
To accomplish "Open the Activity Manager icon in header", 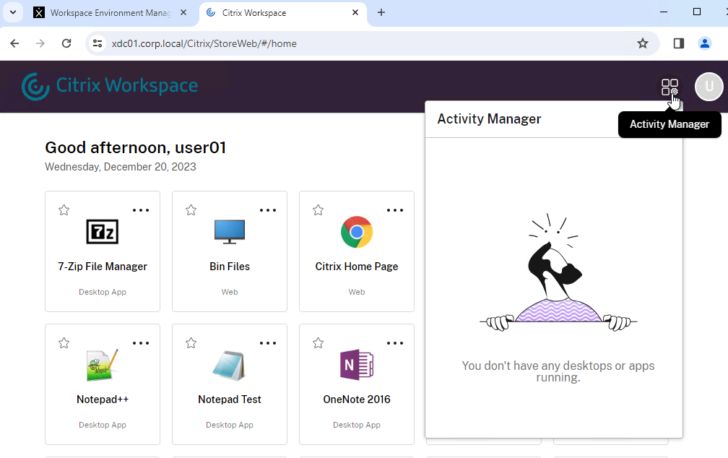I will pyautogui.click(x=669, y=87).
